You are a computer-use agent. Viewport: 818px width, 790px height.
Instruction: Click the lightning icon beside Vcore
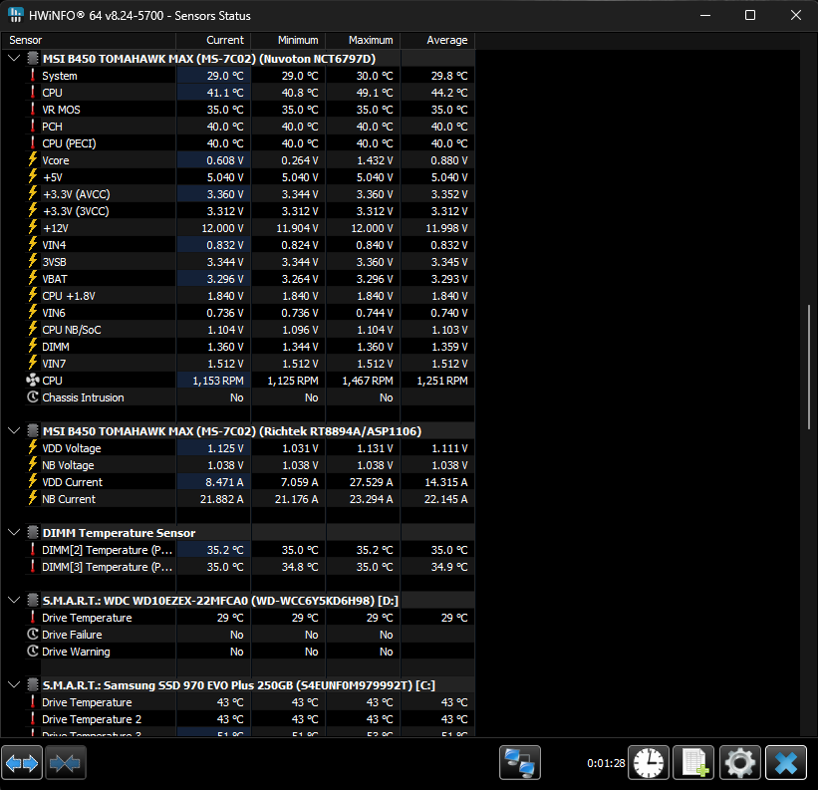click(33, 159)
